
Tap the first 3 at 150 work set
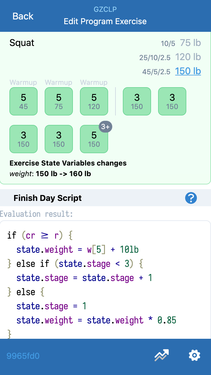coord(137,101)
